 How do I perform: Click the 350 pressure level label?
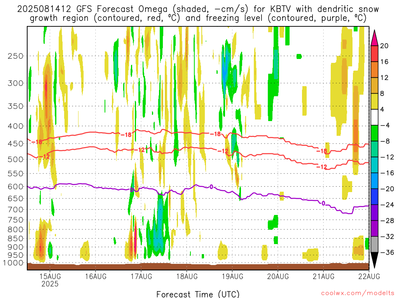[16, 106]
